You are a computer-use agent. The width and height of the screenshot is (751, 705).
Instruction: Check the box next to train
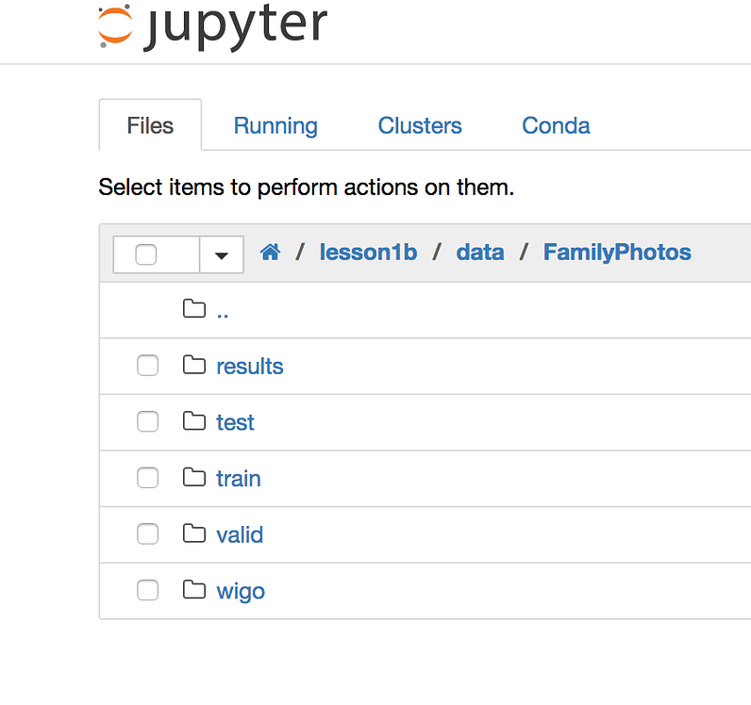pyautogui.click(x=148, y=478)
